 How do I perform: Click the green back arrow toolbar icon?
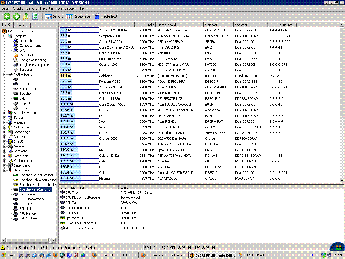point(7,16)
